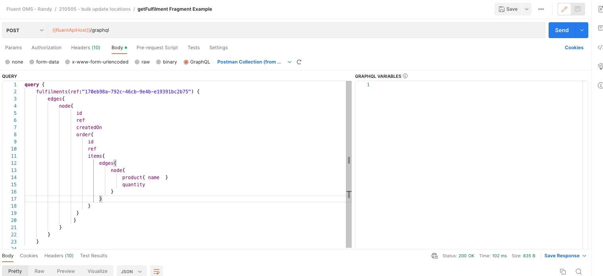The width and height of the screenshot is (603, 276).
Task: Click the Send request button
Action: [x=562, y=30]
